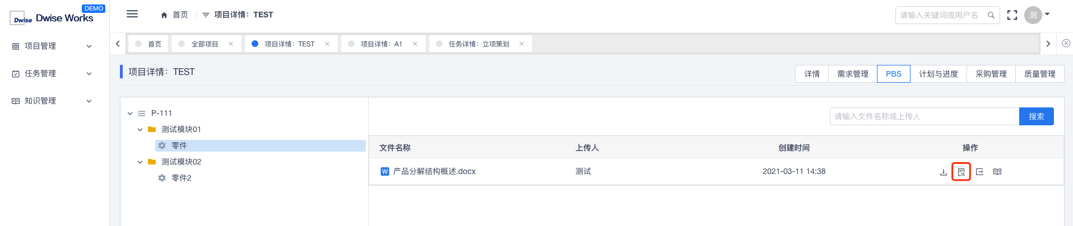Open the 任务详情: 立项策划 tab
This screenshot has width=1073, height=226.
tap(479, 44)
